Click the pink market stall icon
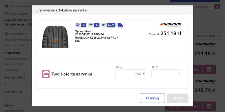This screenshot has height=112, width=225. coord(46,74)
